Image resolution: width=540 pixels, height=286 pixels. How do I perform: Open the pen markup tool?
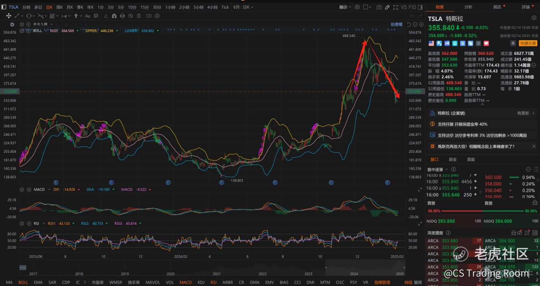click(x=387, y=7)
